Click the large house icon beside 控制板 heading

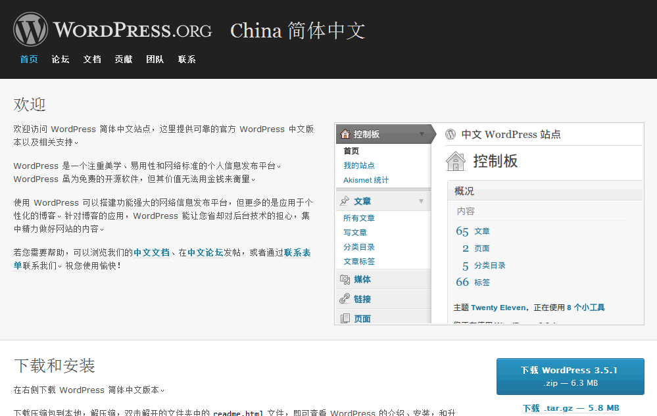[x=456, y=161]
